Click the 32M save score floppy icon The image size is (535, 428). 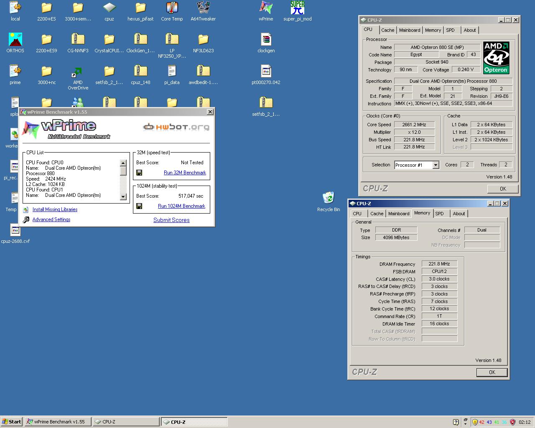(x=139, y=173)
